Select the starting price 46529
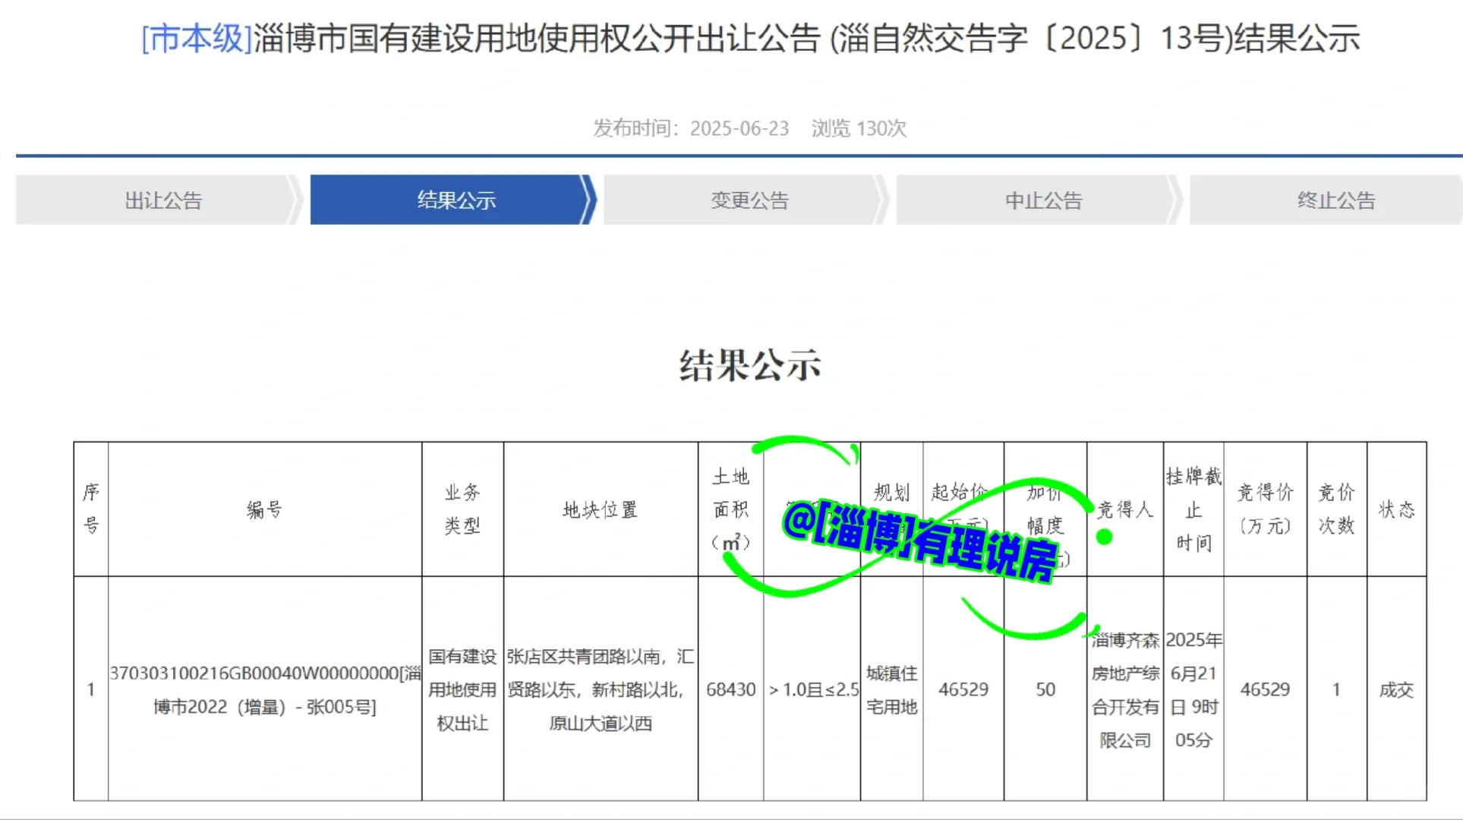The width and height of the screenshot is (1463, 820). click(963, 689)
